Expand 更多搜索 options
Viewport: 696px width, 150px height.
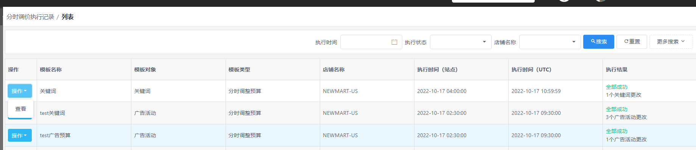click(x=671, y=42)
